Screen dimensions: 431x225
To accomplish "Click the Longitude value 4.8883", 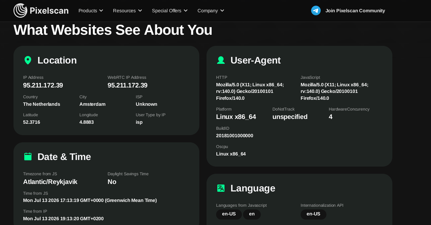I will click(x=87, y=122).
